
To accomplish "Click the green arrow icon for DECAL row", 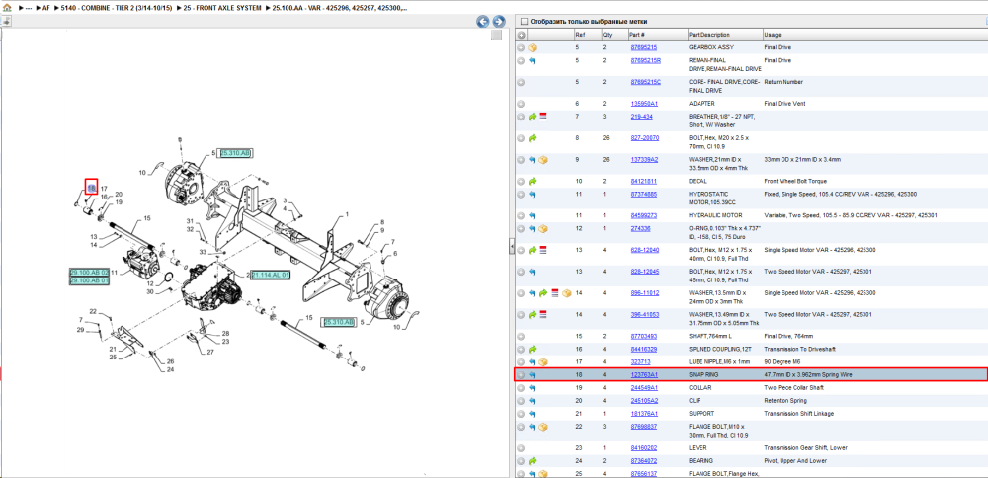I will tap(533, 182).
